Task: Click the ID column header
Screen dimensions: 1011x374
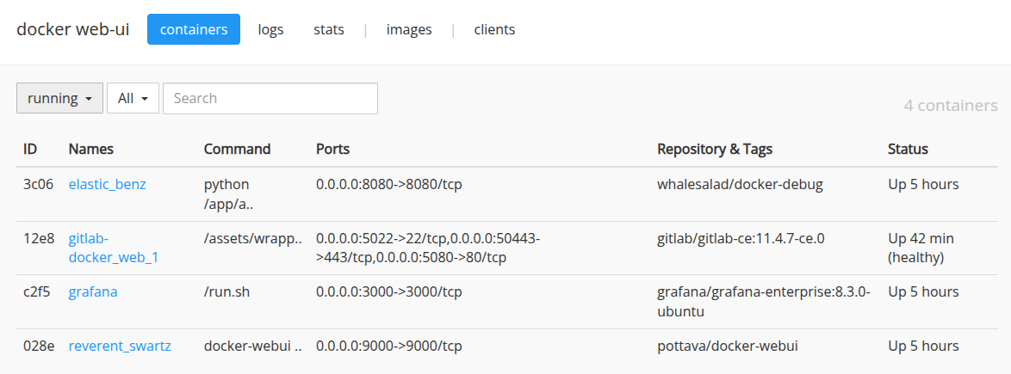Action: coord(30,149)
